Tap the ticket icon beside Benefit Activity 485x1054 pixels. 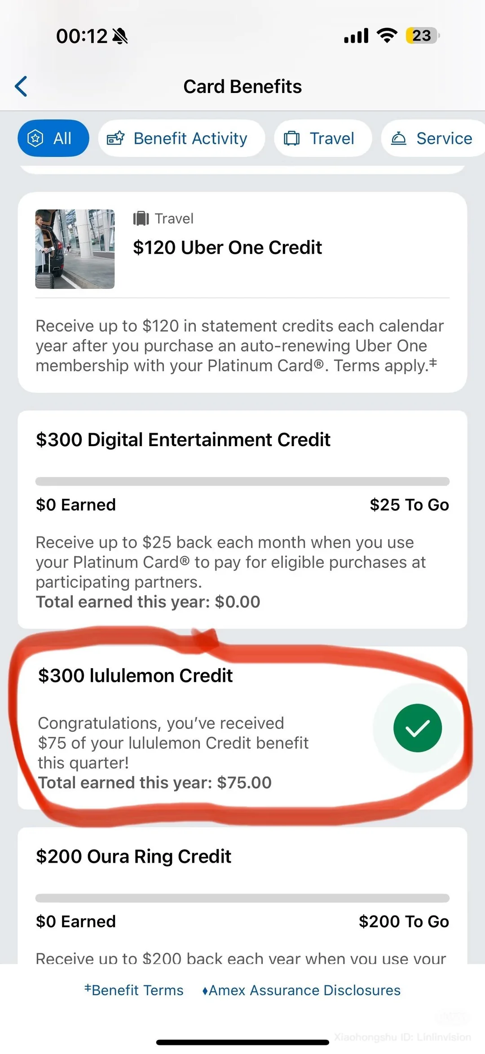click(115, 138)
